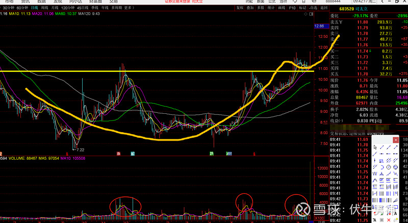Switch to 季线 quarterly chart
This screenshot has width=408, height=223.
coord(95,8)
